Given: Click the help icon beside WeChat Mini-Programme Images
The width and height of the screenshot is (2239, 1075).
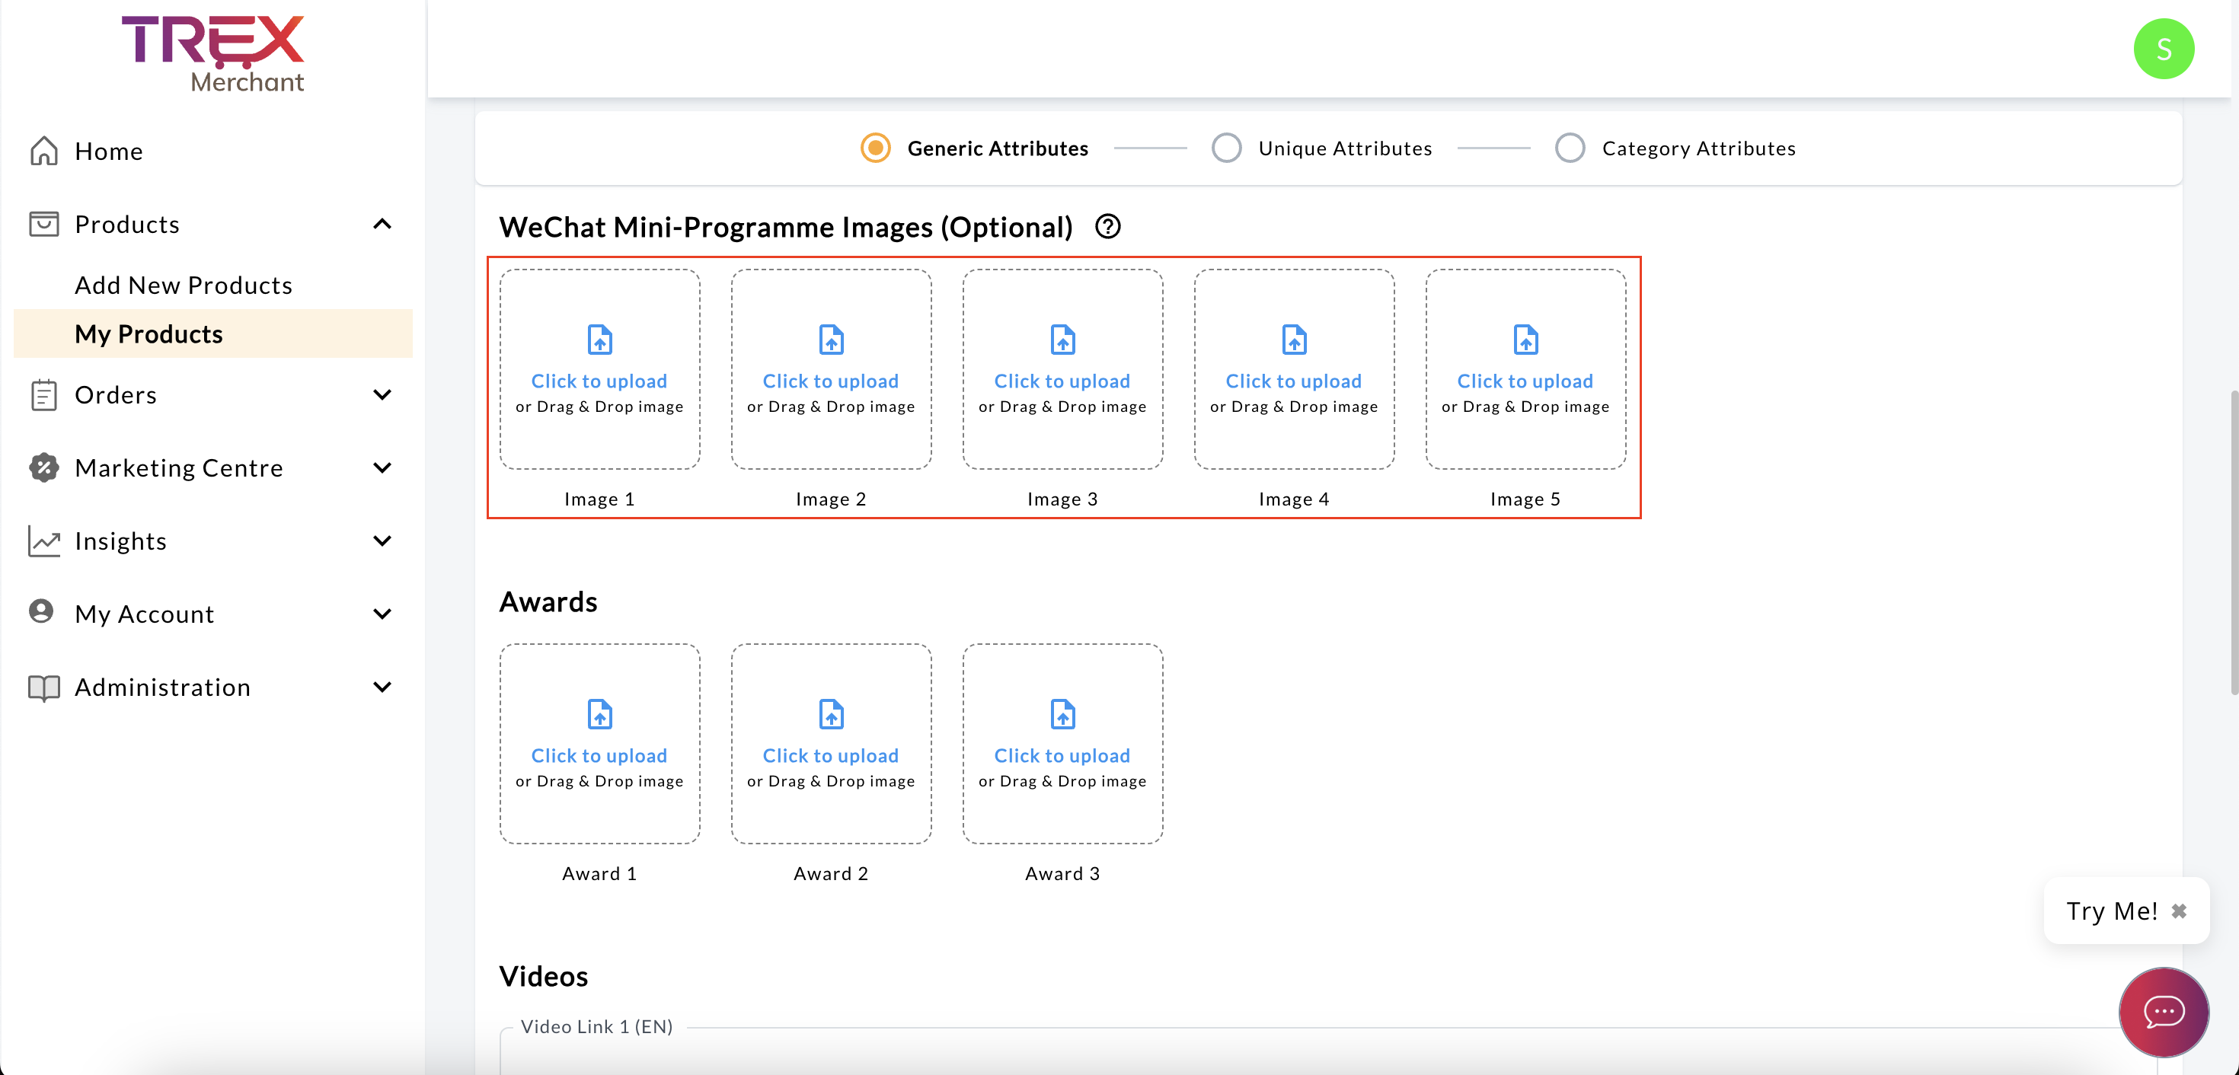Looking at the screenshot, I should pyautogui.click(x=1107, y=227).
